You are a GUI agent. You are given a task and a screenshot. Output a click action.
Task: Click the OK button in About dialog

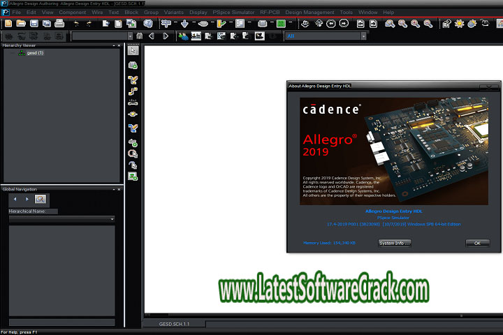tap(477, 243)
